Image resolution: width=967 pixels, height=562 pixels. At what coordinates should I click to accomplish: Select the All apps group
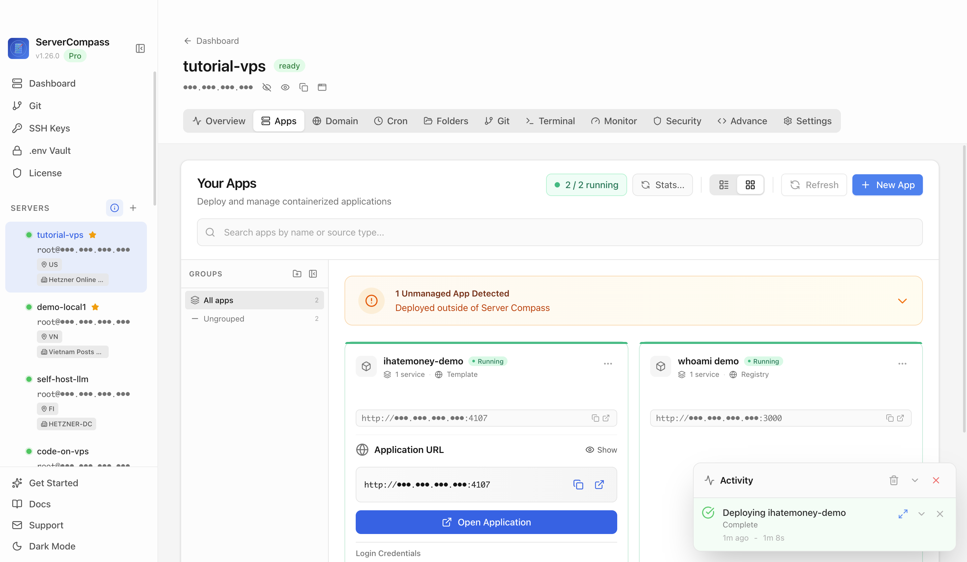tap(254, 300)
